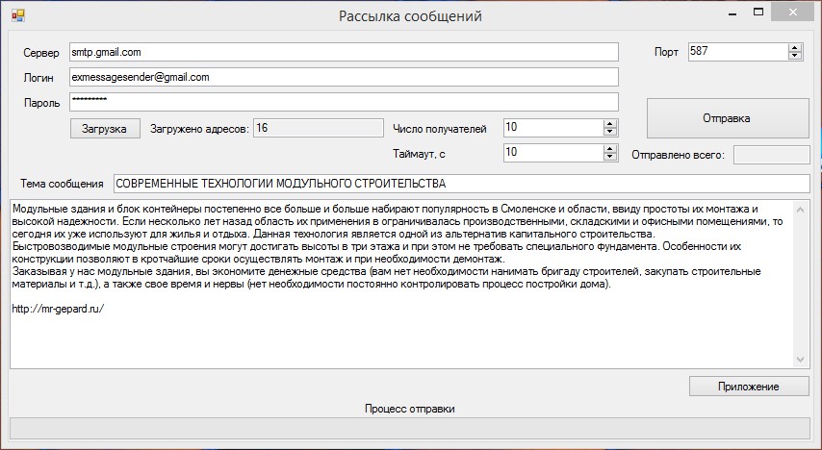Click the Тема сообщения subject field
Screen dimensions: 822x450
click(461, 184)
